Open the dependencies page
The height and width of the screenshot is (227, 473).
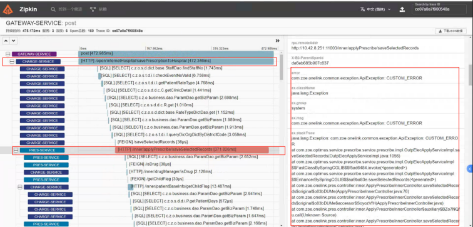tap(99, 9)
